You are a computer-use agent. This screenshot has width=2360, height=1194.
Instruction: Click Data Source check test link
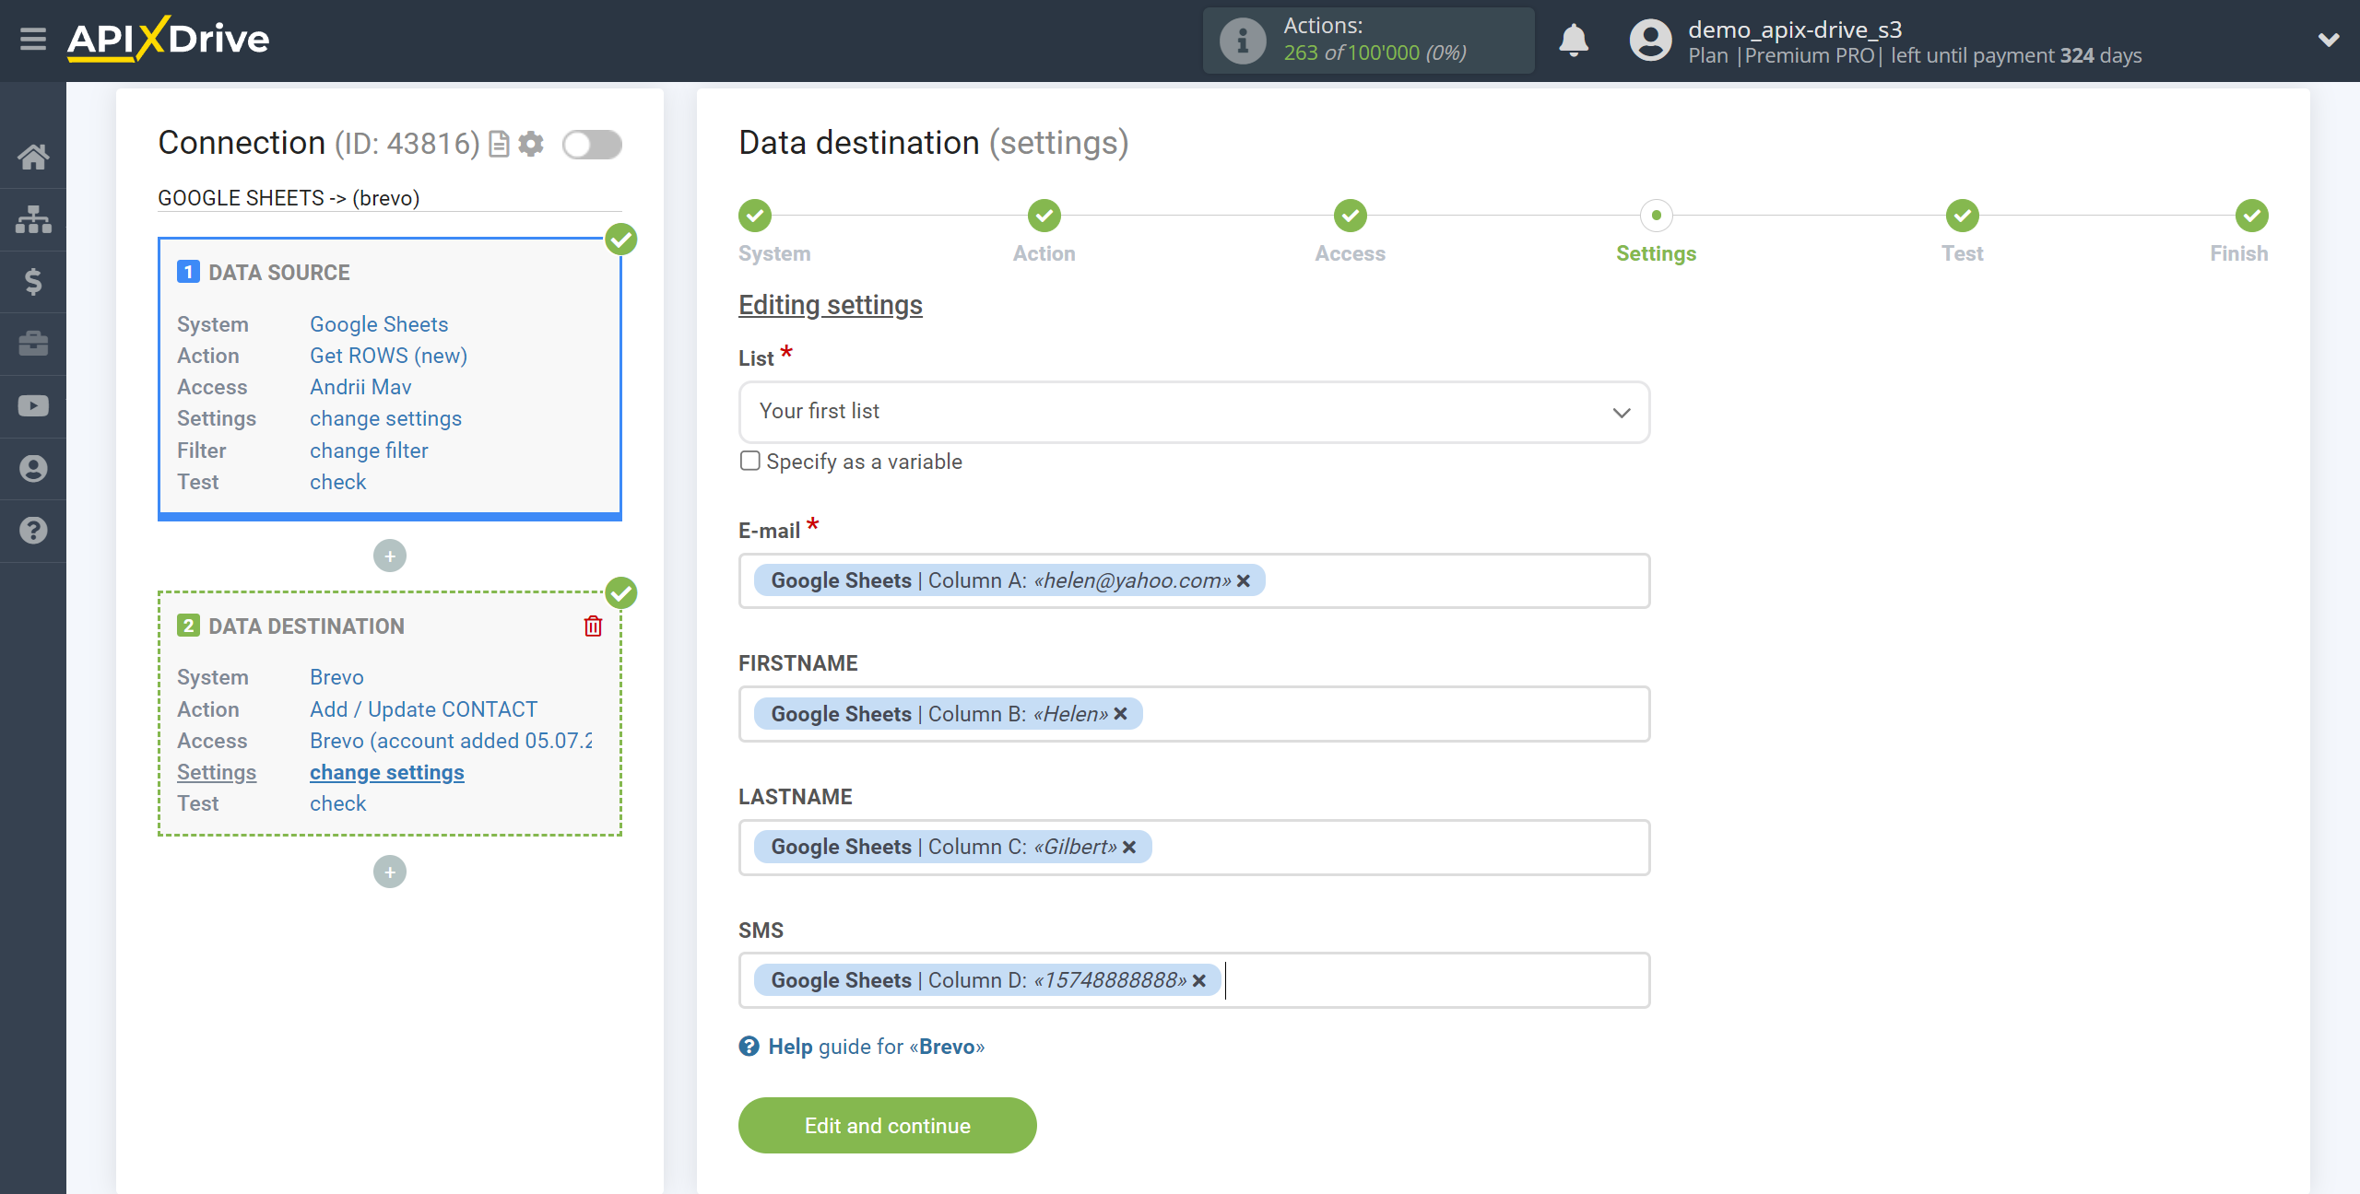[337, 482]
